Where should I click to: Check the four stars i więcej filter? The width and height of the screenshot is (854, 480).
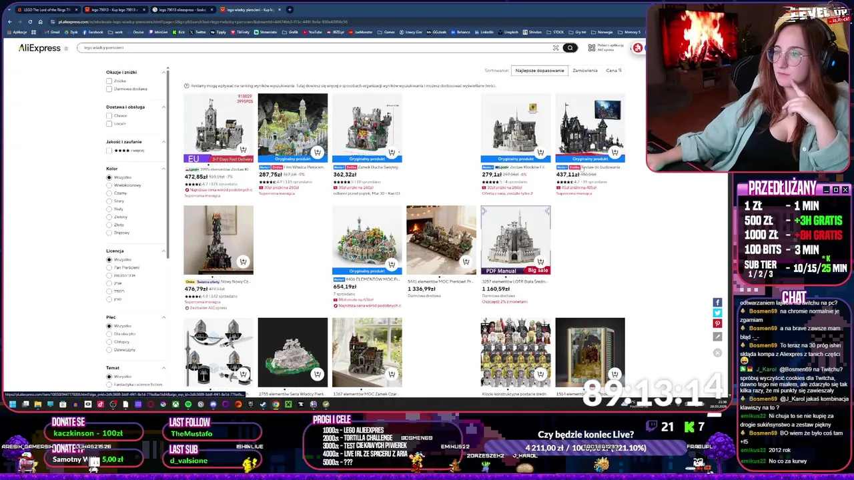[109, 150]
